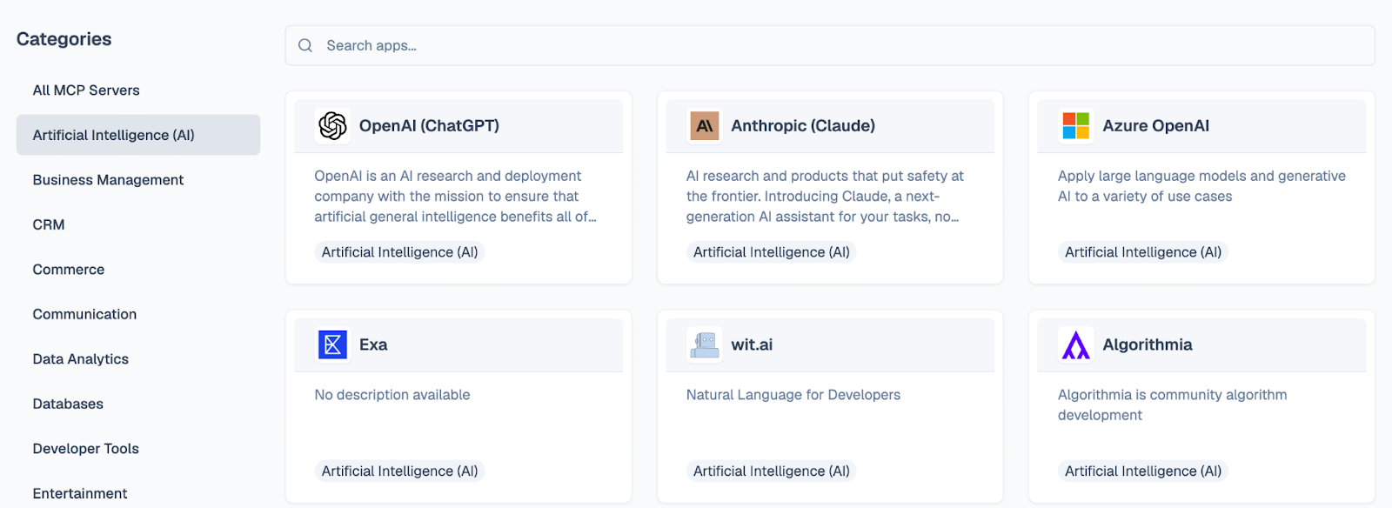Viewport: 1392px width, 508px height.
Task: Click the Azure OpenAI Microsoft logo icon
Action: 1075,126
